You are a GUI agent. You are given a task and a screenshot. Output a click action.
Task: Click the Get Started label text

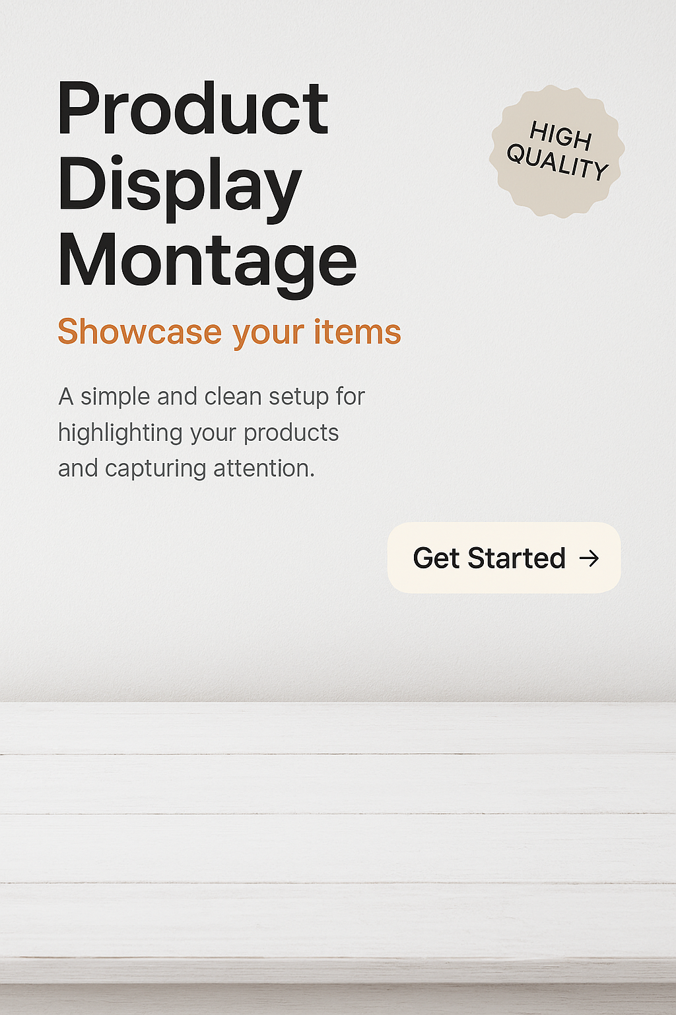[489, 558]
